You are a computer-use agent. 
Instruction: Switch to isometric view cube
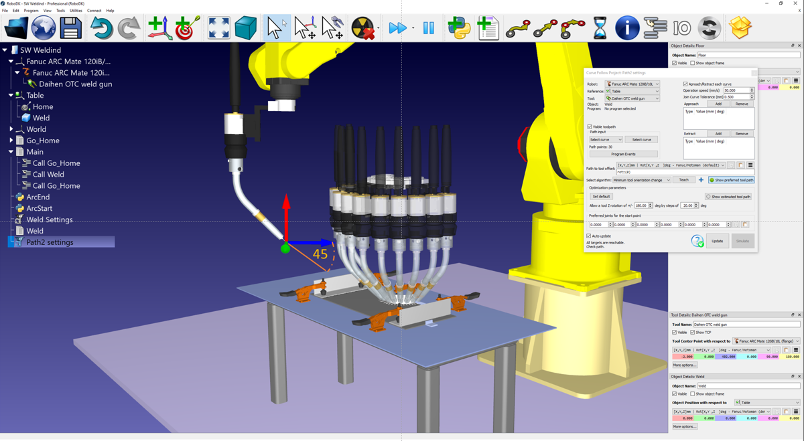pos(246,28)
